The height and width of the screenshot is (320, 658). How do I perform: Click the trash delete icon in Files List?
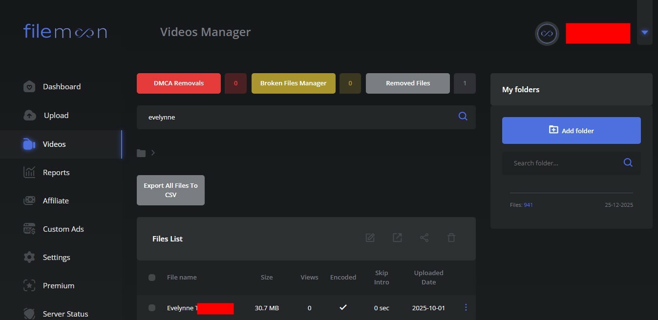coord(451,238)
